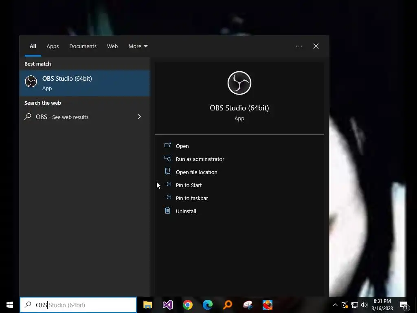417x313 pixels.
Task: Select the All search tab
Action: 33,46
